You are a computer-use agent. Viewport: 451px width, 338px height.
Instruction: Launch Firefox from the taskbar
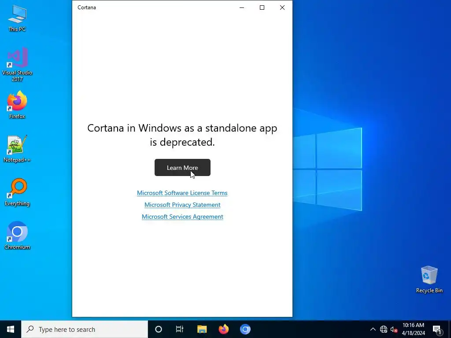(223, 329)
